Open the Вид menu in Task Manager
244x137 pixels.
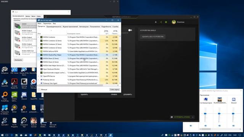pyautogui.click(x=54, y=24)
